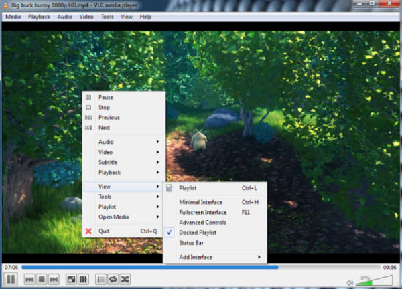Uncheck Docked Playlist in View submenu
This screenshot has height=289, width=402.
[198, 232]
